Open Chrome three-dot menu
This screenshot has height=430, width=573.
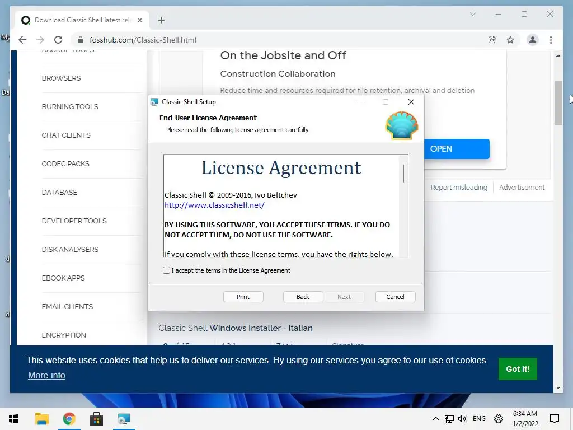point(551,40)
